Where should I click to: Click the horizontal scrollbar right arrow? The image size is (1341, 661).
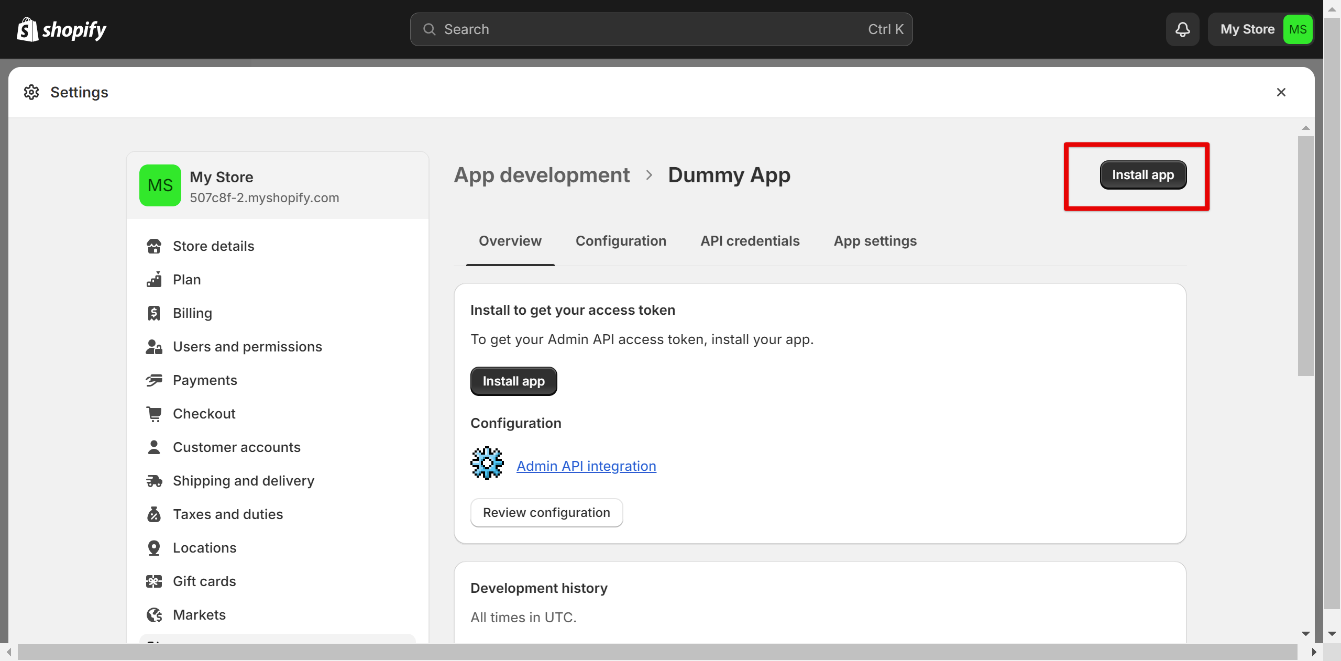(x=1314, y=652)
